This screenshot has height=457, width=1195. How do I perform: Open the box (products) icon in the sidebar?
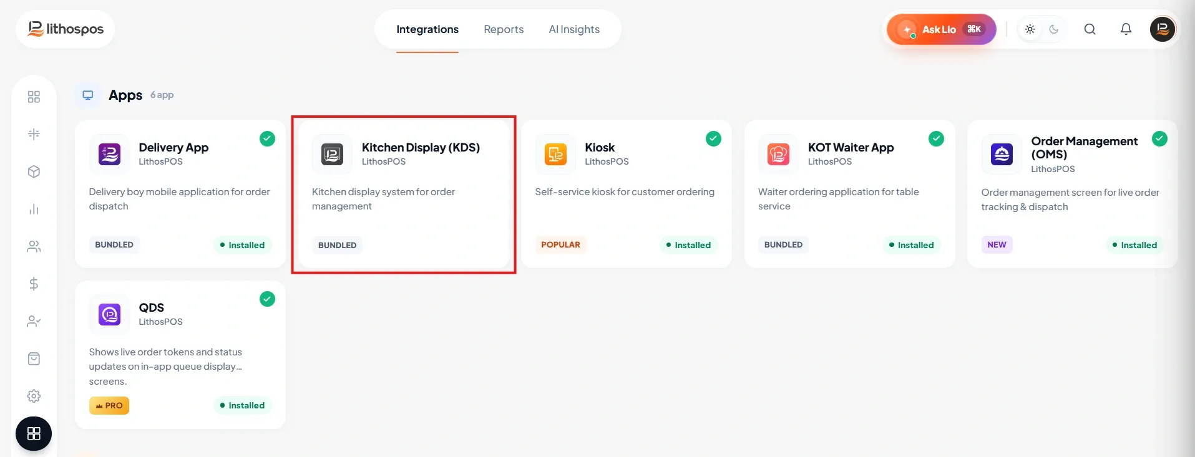tap(34, 171)
